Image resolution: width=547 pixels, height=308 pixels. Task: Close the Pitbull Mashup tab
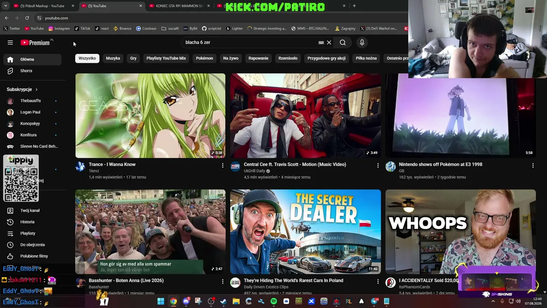[73, 6]
